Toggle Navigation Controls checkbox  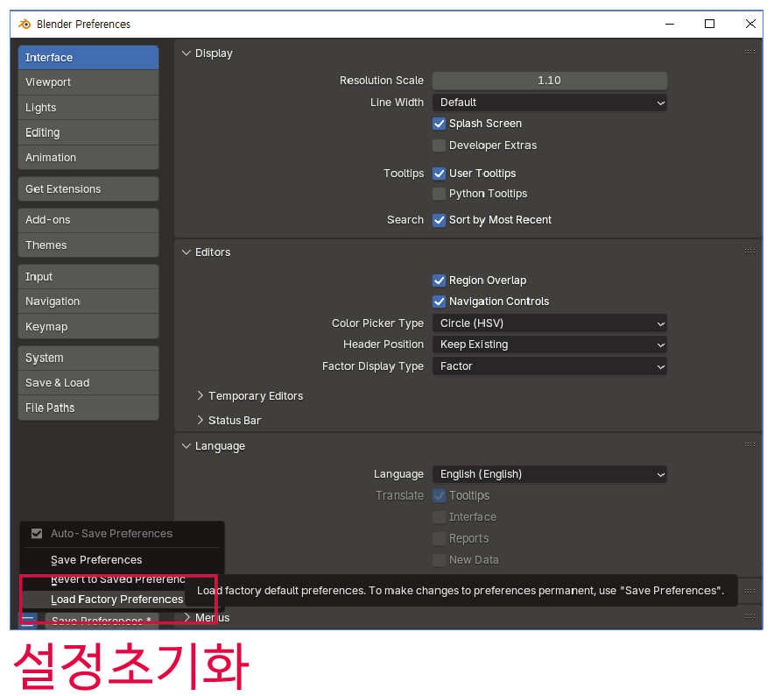[439, 302]
